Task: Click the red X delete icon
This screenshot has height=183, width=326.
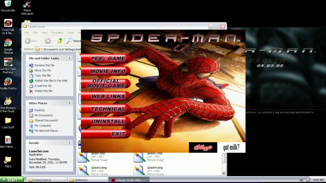Action: (x=31, y=91)
